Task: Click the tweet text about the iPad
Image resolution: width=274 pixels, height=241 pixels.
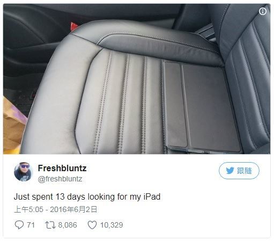Action: click(87, 197)
